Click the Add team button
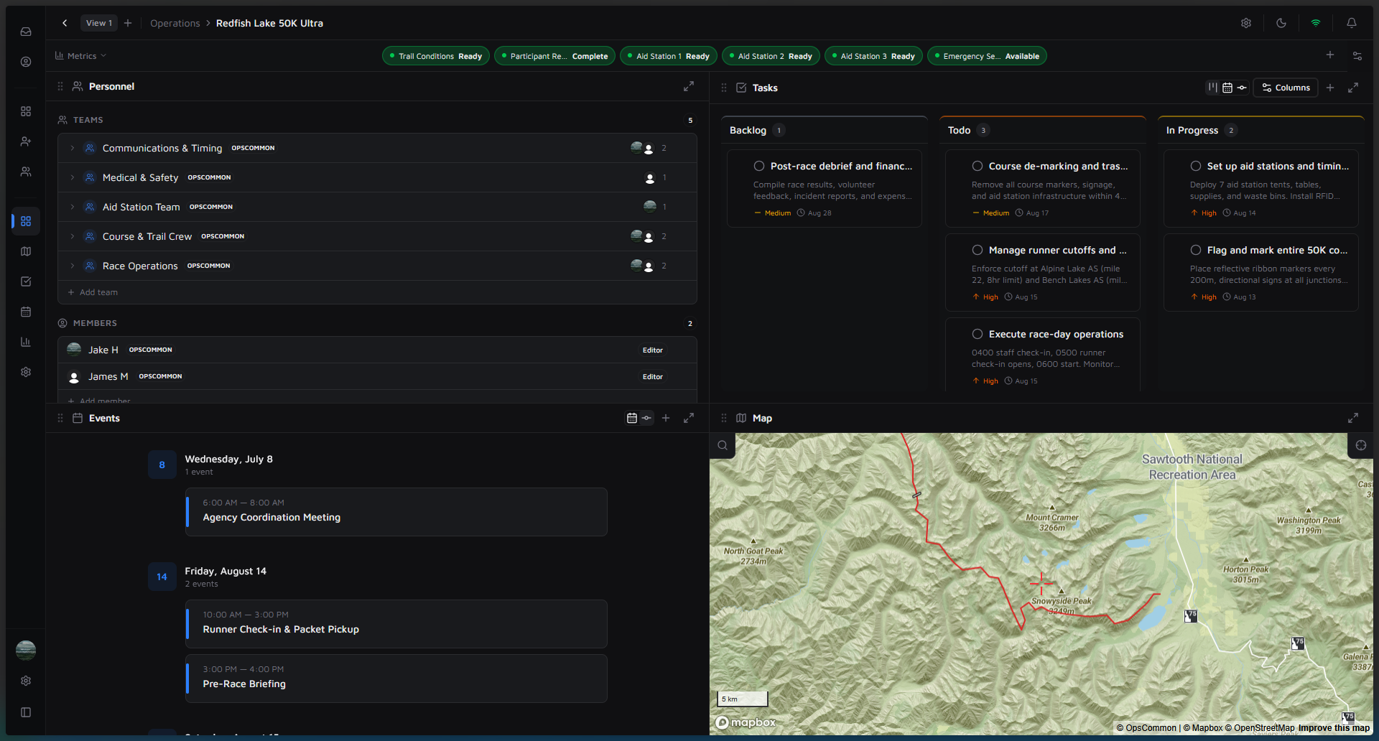Viewport: 1379px width, 741px height. pyautogui.click(x=93, y=292)
